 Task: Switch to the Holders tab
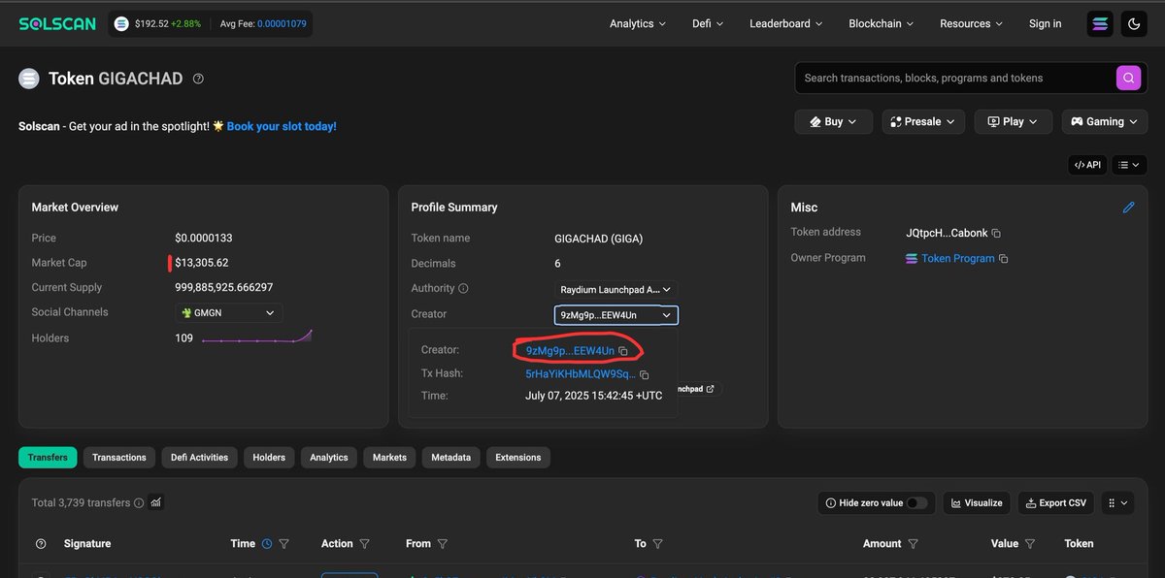coord(269,458)
